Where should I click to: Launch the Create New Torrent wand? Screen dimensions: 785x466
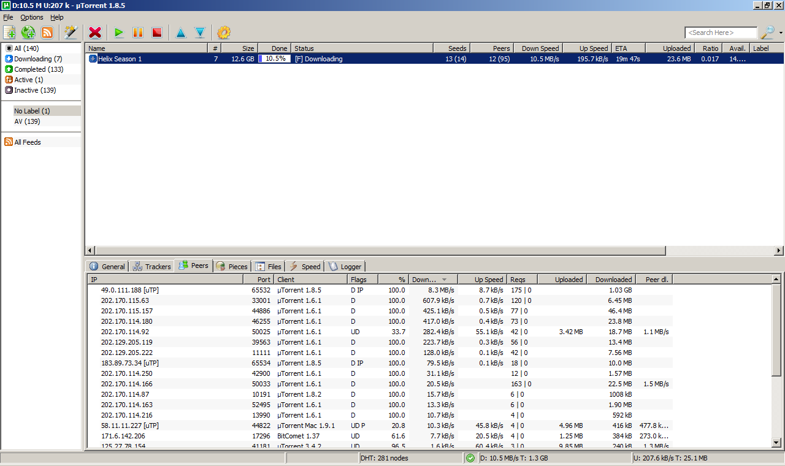click(71, 32)
